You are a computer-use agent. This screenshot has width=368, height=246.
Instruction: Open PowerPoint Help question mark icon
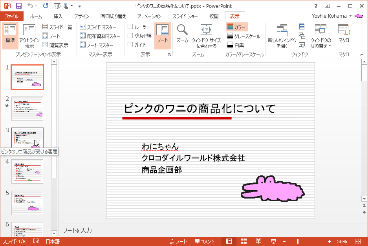click(316, 6)
